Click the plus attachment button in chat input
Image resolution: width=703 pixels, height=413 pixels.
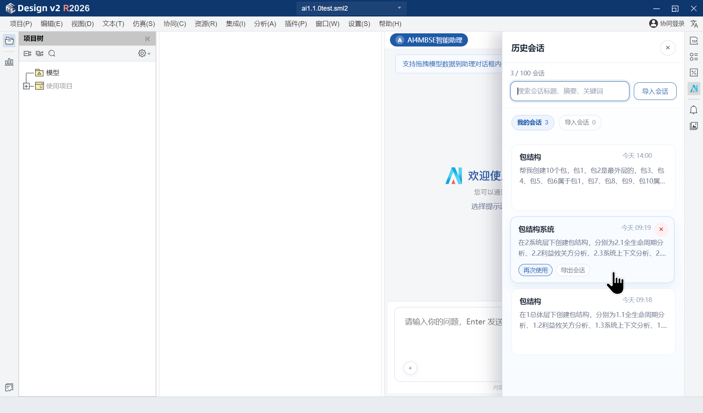point(410,368)
